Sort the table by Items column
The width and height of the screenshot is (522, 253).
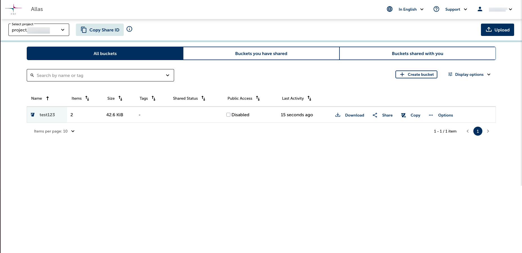[87, 98]
